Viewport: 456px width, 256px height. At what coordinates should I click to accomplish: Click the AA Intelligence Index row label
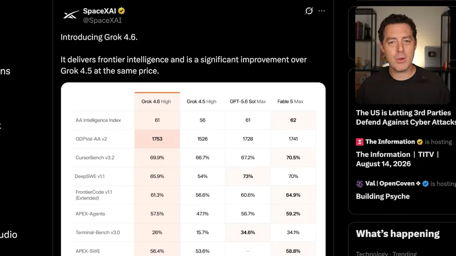point(98,120)
